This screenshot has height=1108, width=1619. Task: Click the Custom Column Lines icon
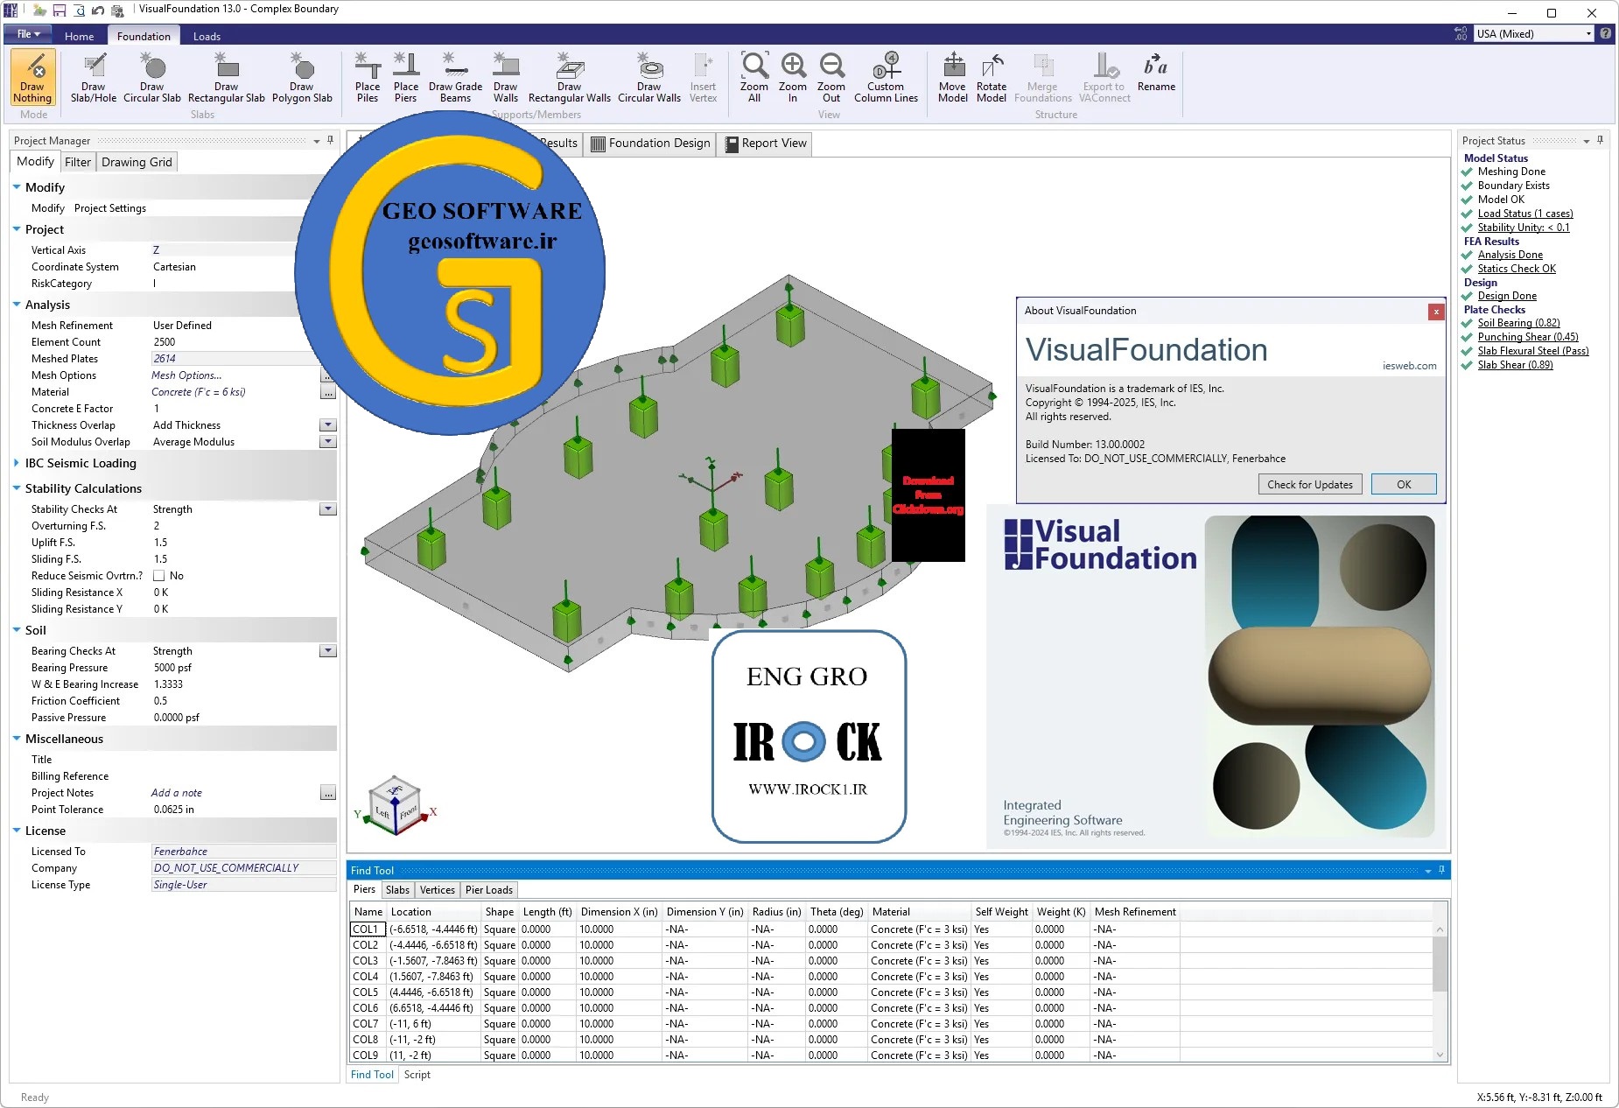886,78
